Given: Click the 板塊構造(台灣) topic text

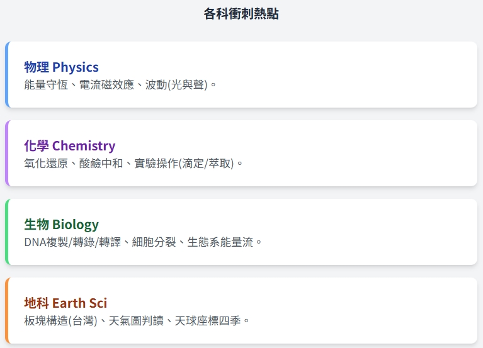Looking at the screenshot, I should tap(60, 320).
